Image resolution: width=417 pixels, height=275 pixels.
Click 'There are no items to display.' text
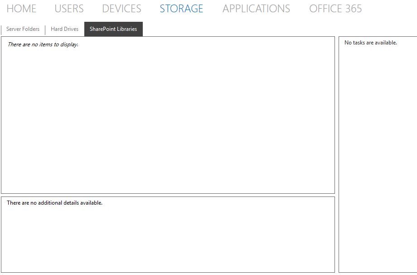coord(43,44)
